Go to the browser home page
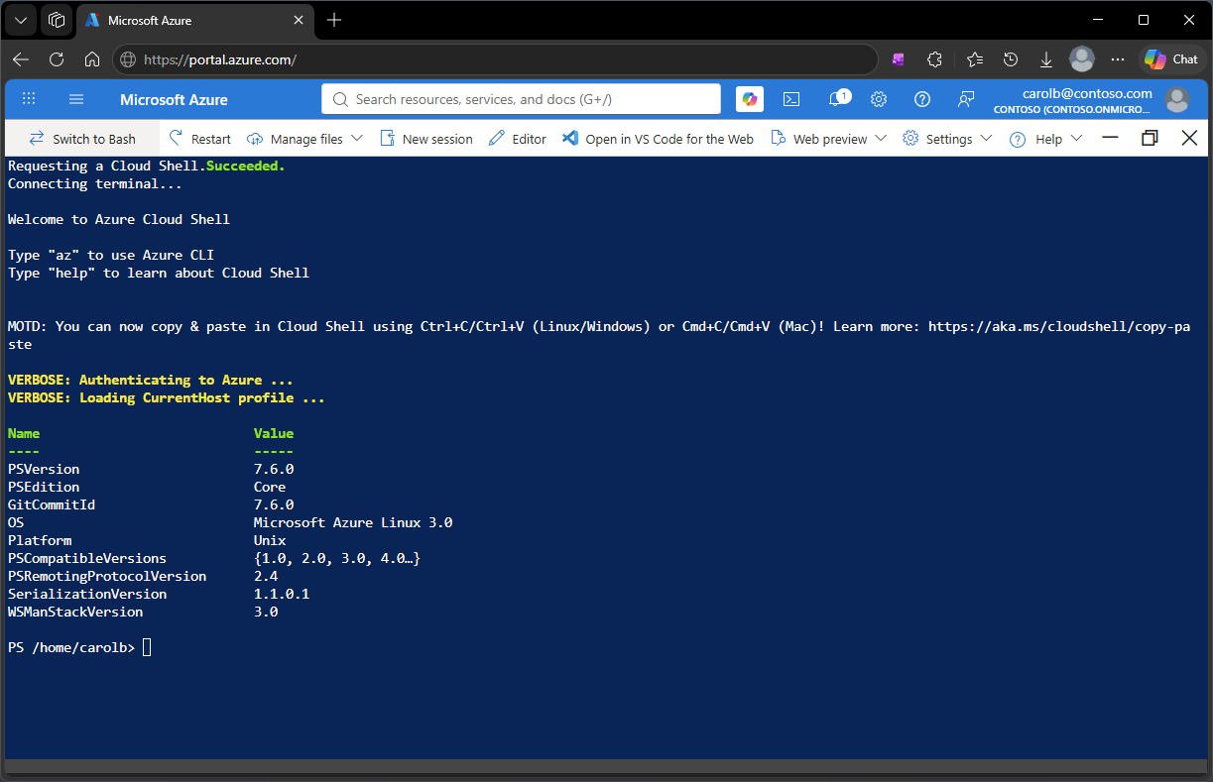This screenshot has width=1213, height=782. click(x=92, y=59)
